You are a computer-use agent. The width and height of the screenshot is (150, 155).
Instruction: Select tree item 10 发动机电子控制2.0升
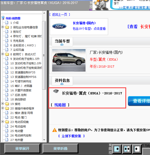tap(26, 63)
